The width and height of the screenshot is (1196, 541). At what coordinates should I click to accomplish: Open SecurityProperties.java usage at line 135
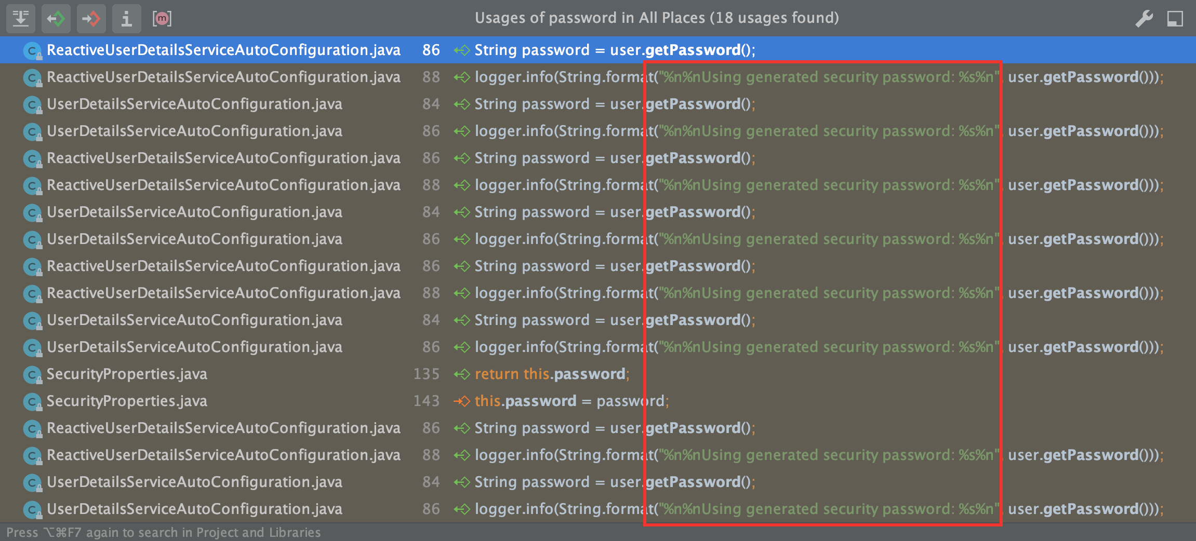(127, 374)
